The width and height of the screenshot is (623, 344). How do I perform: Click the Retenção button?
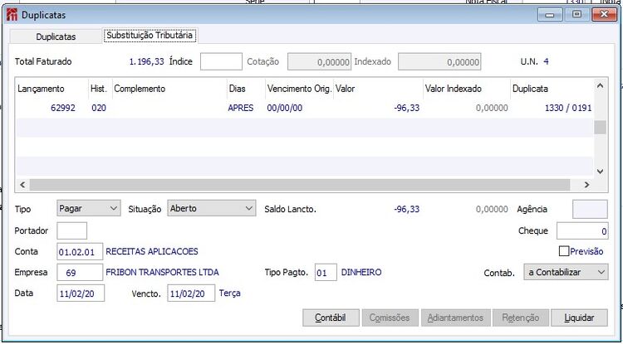coord(521,317)
